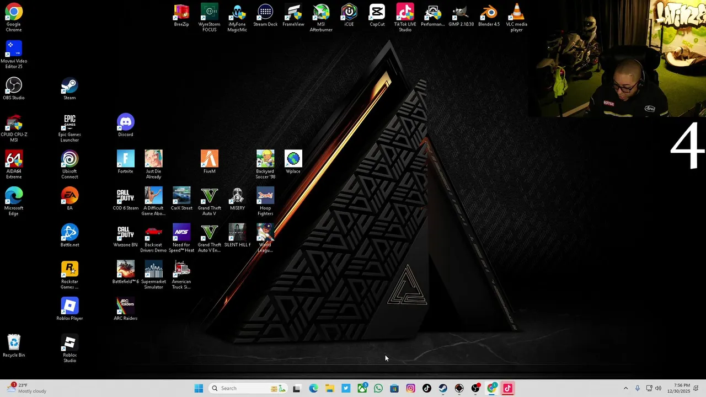Viewport: 706px width, 397px height.
Task: Open the Windows Start menu
Action: point(199,388)
